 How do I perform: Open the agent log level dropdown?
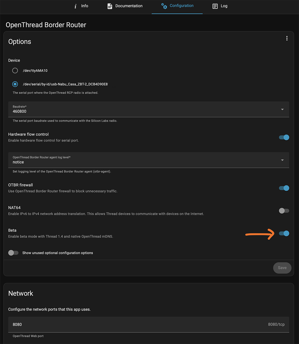tap(282, 160)
